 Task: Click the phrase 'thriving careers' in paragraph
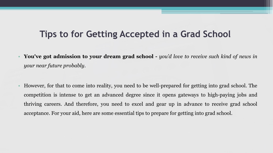[43, 104]
